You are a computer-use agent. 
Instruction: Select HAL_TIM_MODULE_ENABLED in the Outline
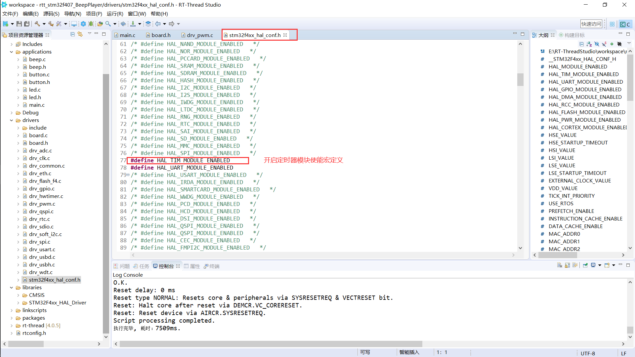[583, 74]
